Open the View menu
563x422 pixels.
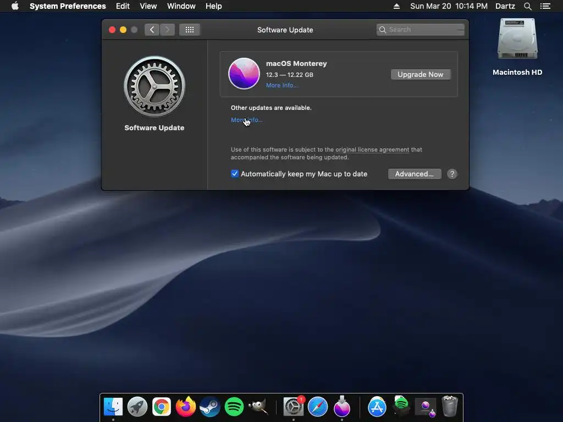point(148,6)
